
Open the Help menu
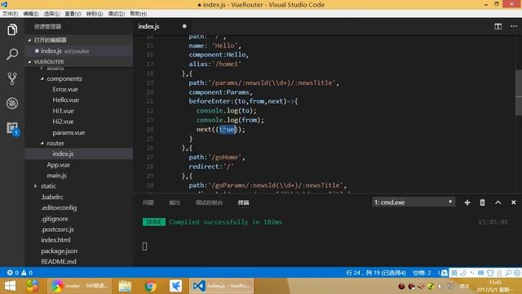[138, 14]
